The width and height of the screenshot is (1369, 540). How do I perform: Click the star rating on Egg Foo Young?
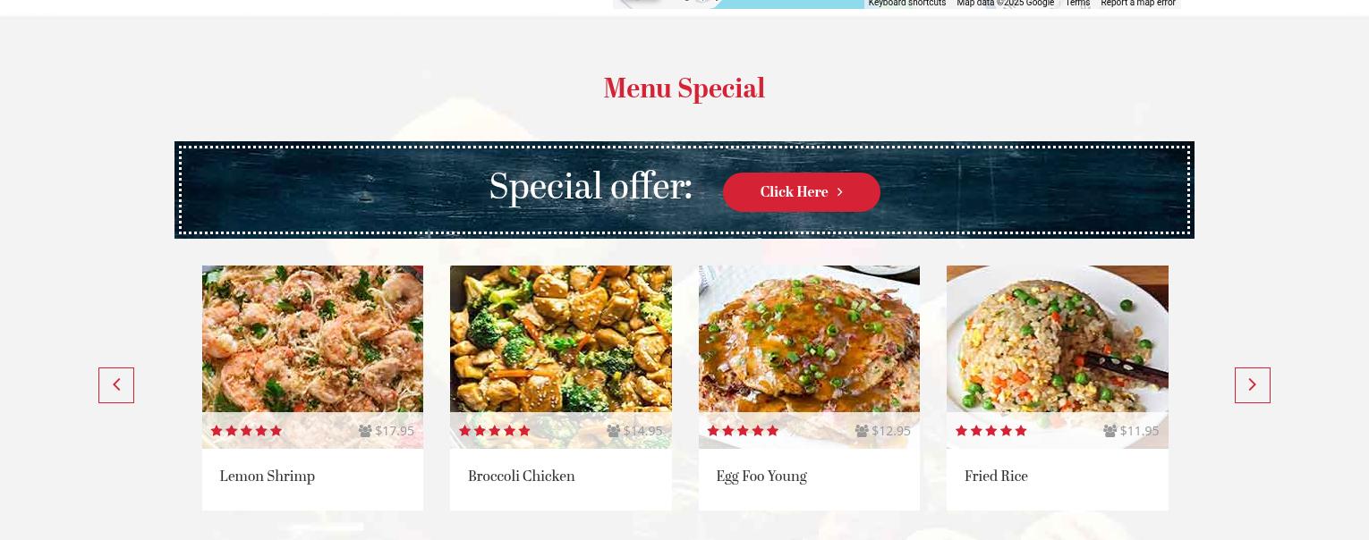pyautogui.click(x=743, y=431)
